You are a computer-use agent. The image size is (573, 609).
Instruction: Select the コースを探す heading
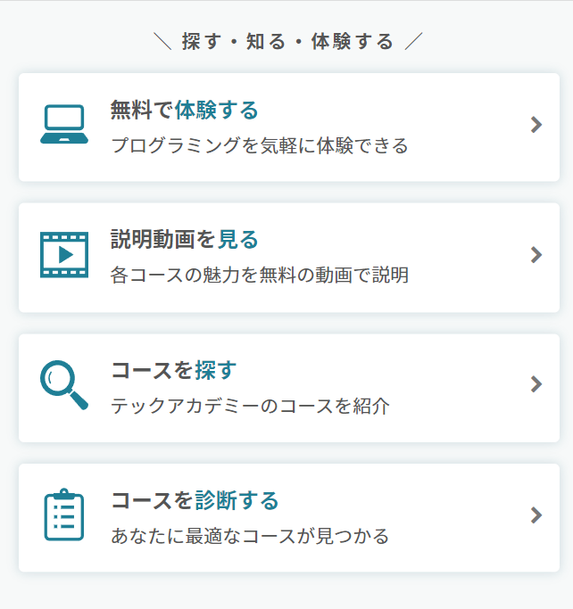click(x=174, y=370)
